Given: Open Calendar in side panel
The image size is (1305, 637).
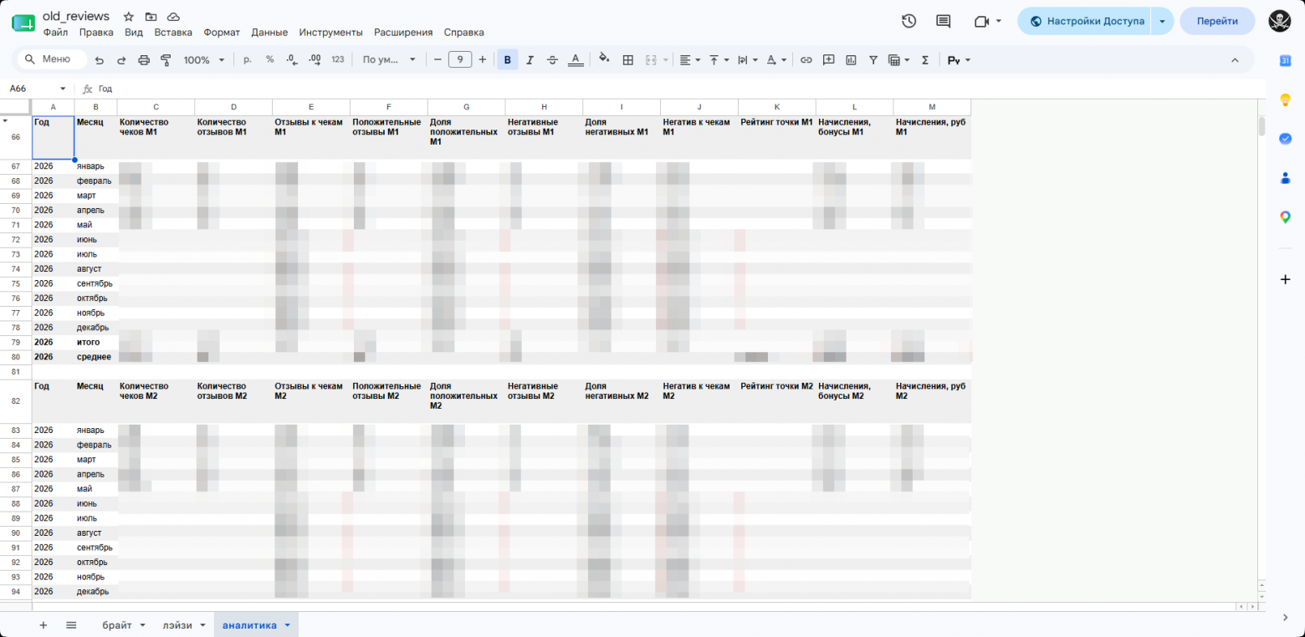Looking at the screenshot, I should click(1286, 60).
